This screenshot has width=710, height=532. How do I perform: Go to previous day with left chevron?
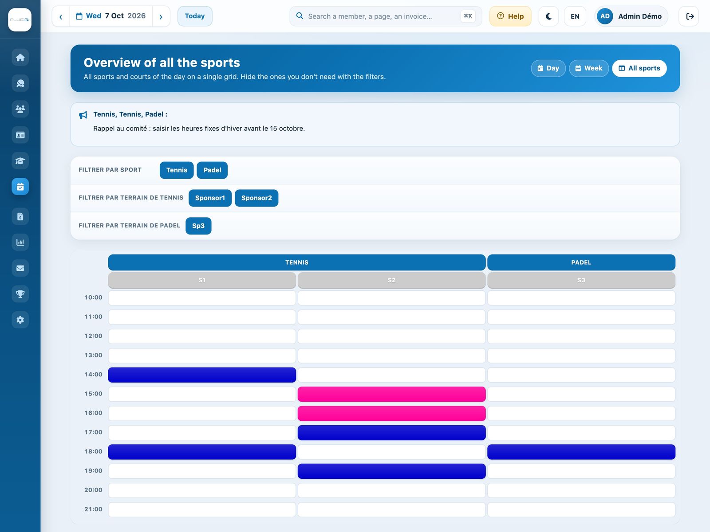tap(61, 16)
